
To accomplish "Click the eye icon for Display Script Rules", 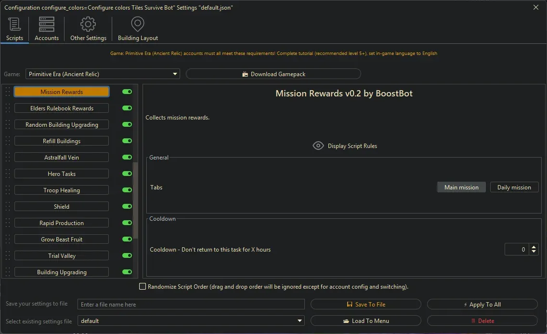I will pos(318,146).
